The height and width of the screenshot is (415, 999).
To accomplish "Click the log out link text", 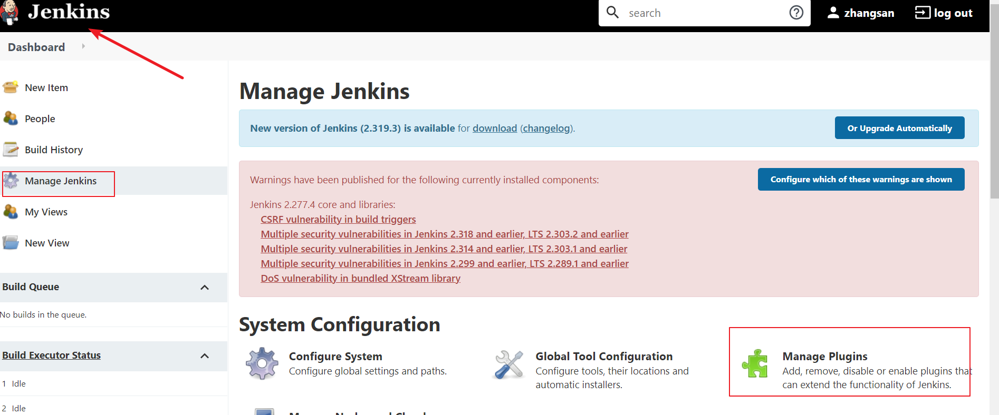I will pyautogui.click(x=953, y=13).
